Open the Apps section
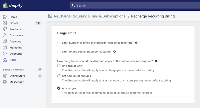Image resolution: width=200 pixels, height=108 pixels. coord(13,60)
